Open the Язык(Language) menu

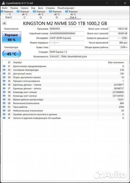(x=66, y=8)
